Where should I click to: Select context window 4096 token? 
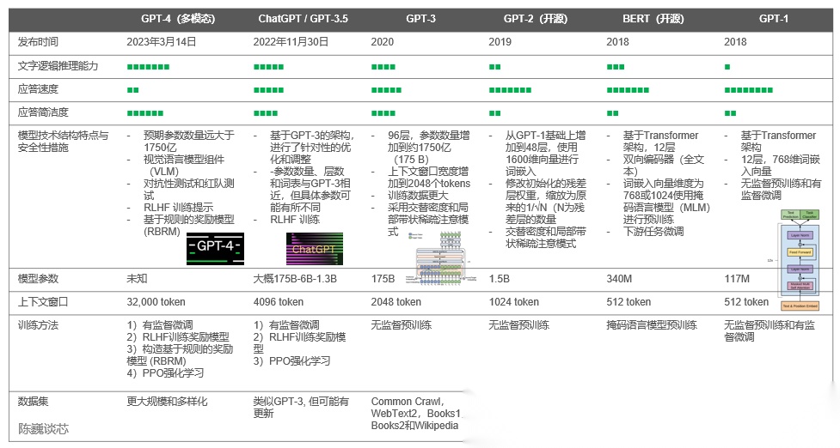click(278, 301)
